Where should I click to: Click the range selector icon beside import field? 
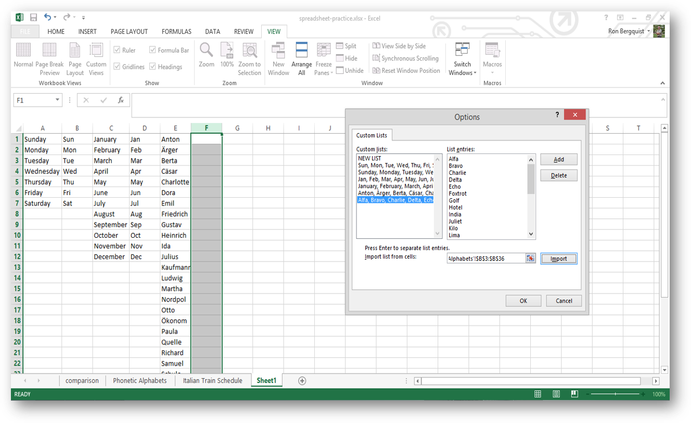(530, 259)
